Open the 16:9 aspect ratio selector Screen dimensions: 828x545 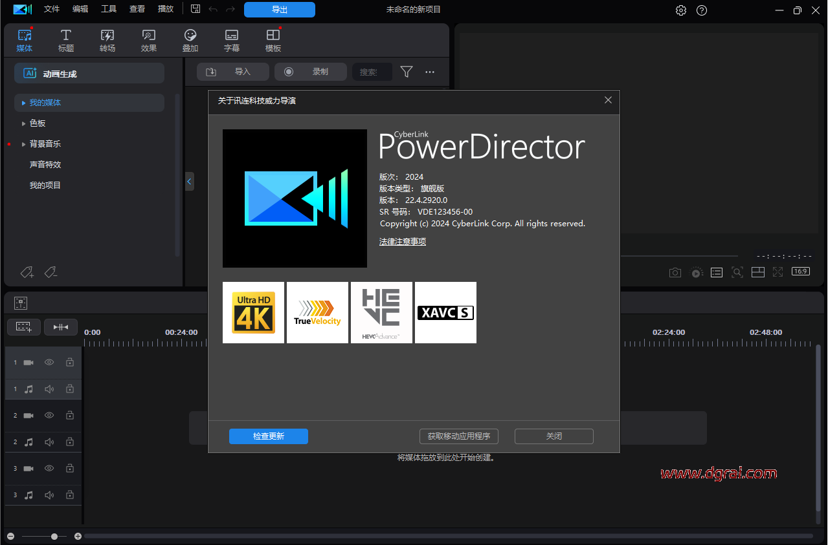801,272
